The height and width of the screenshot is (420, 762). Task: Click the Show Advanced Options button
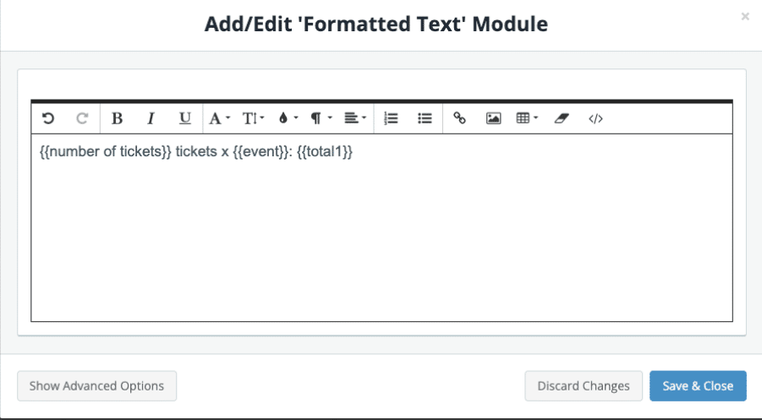tap(96, 385)
